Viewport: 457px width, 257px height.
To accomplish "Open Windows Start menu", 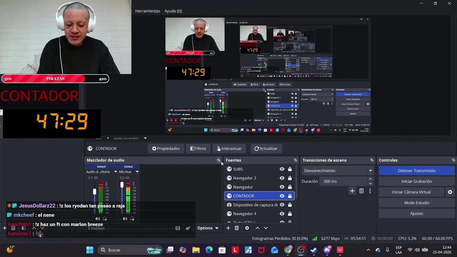I will (90, 250).
